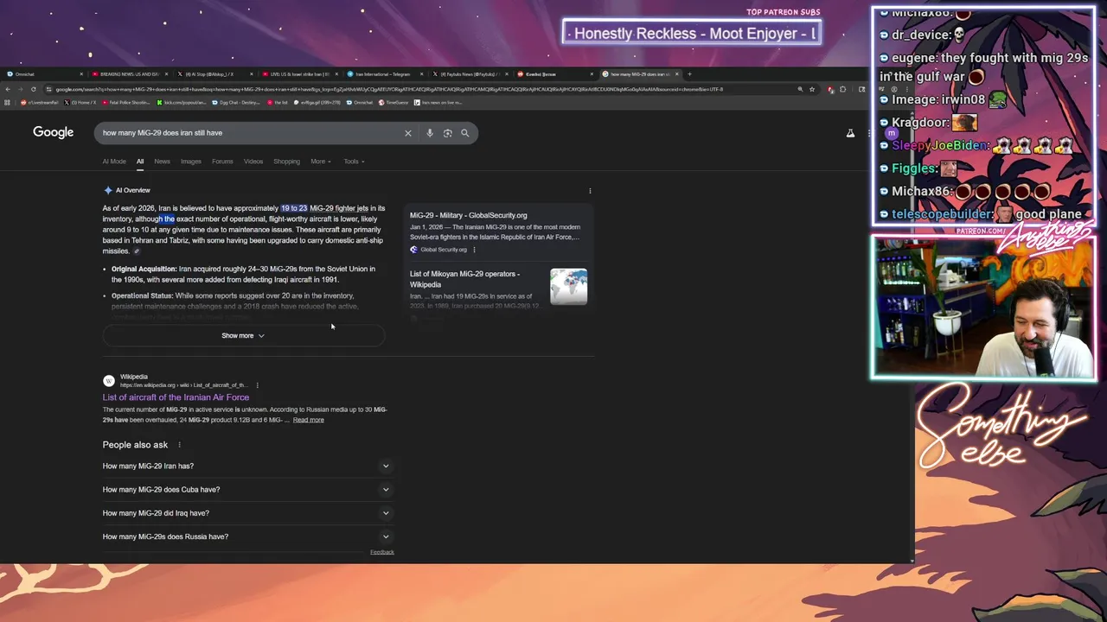Open MiG-29 Military GlobalSecurity.org source
This screenshot has width=1107, height=622.
(469, 216)
